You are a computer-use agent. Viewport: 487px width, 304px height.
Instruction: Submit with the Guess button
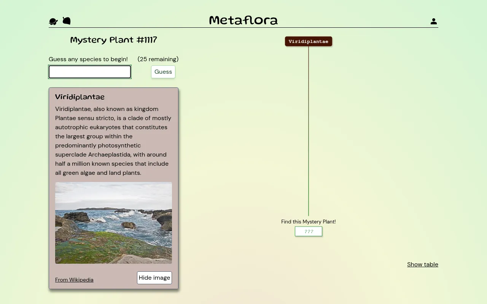tap(163, 72)
